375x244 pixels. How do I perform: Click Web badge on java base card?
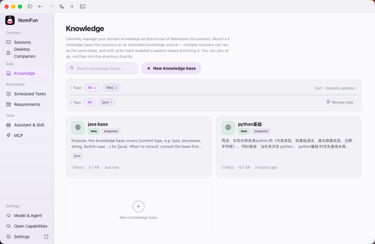pyautogui.click(x=94, y=131)
